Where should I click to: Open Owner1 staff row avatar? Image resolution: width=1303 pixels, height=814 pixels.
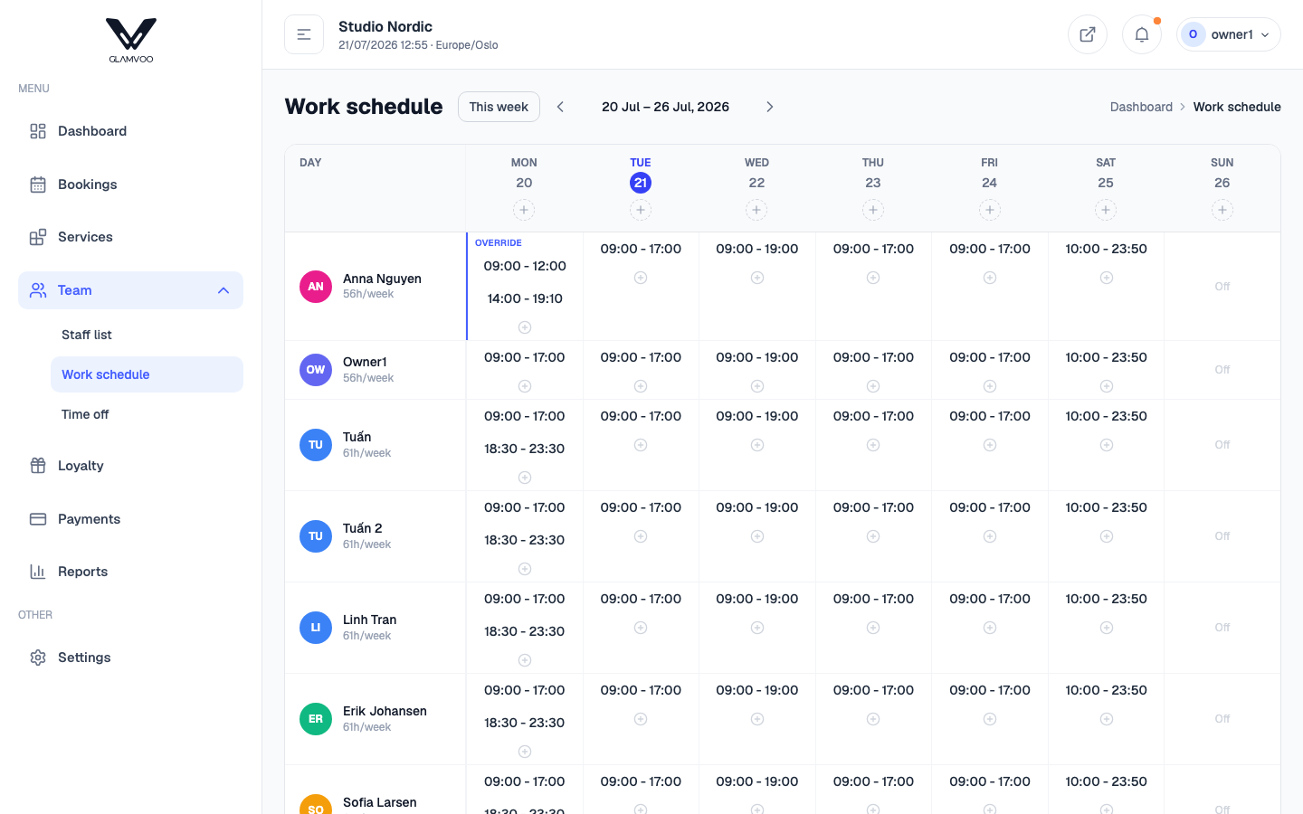click(316, 370)
